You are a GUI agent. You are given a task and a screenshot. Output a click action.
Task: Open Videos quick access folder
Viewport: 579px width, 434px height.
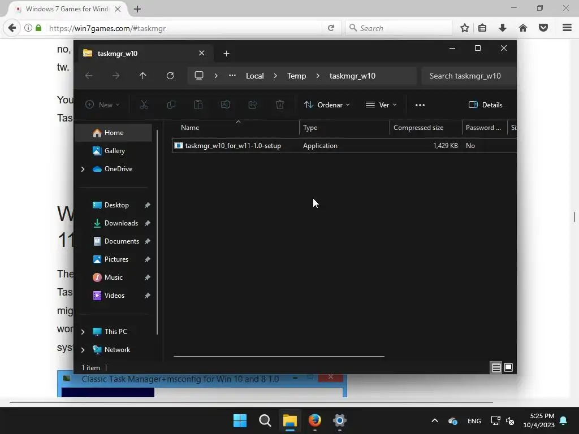(x=114, y=296)
